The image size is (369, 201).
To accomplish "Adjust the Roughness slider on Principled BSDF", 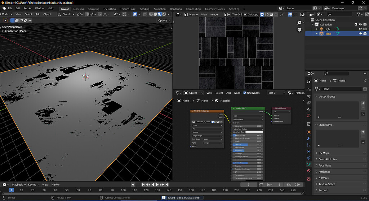I will 248,151.
